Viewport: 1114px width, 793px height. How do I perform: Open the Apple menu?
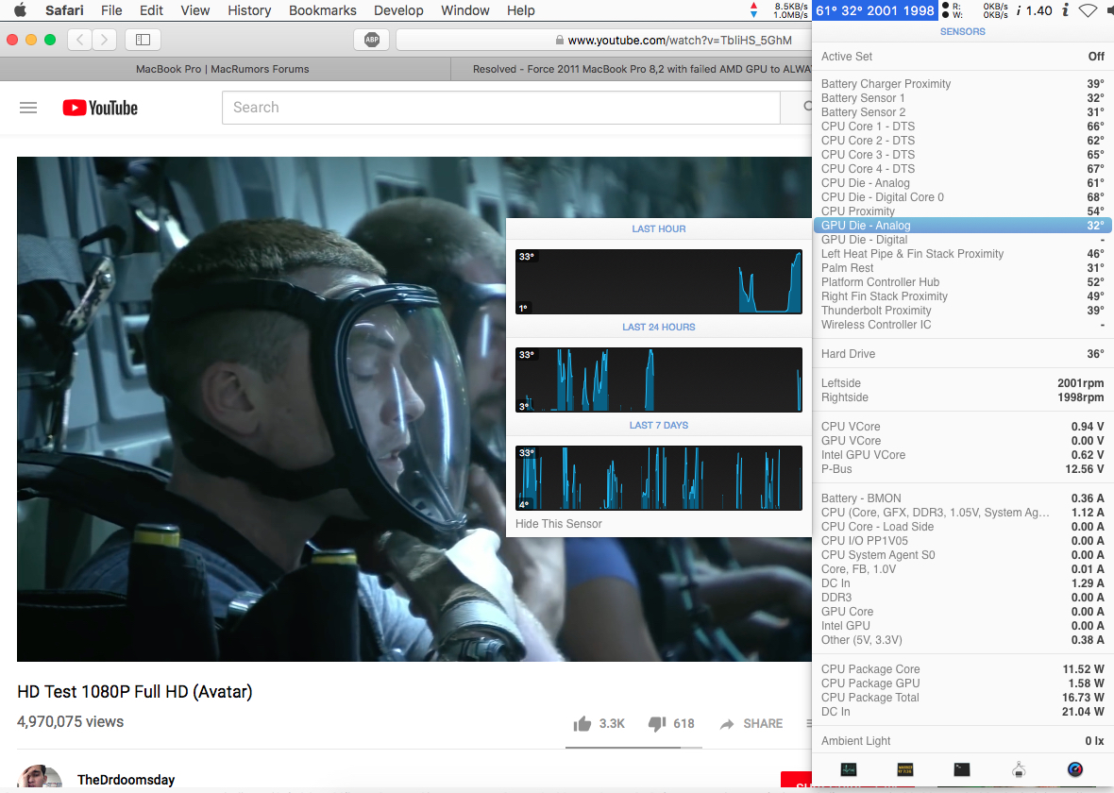pos(20,10)
